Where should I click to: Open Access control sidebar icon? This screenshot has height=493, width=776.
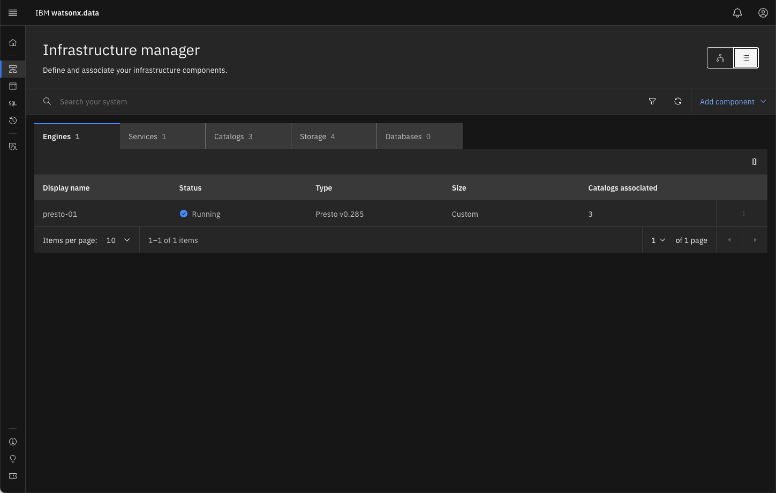click(13, 147)
